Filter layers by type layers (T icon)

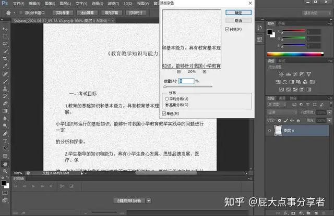[x=308, y=104]
